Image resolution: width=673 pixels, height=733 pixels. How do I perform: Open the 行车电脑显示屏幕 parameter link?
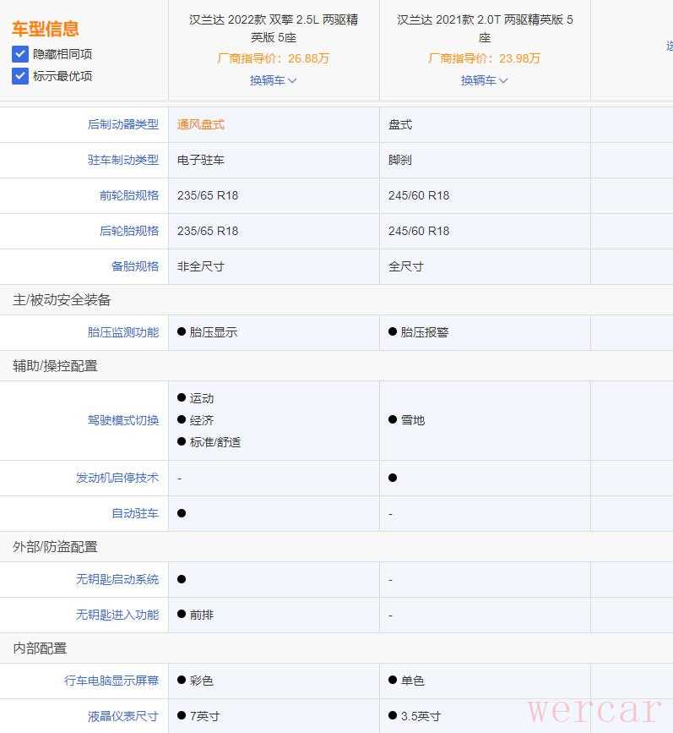pos(111,681)
